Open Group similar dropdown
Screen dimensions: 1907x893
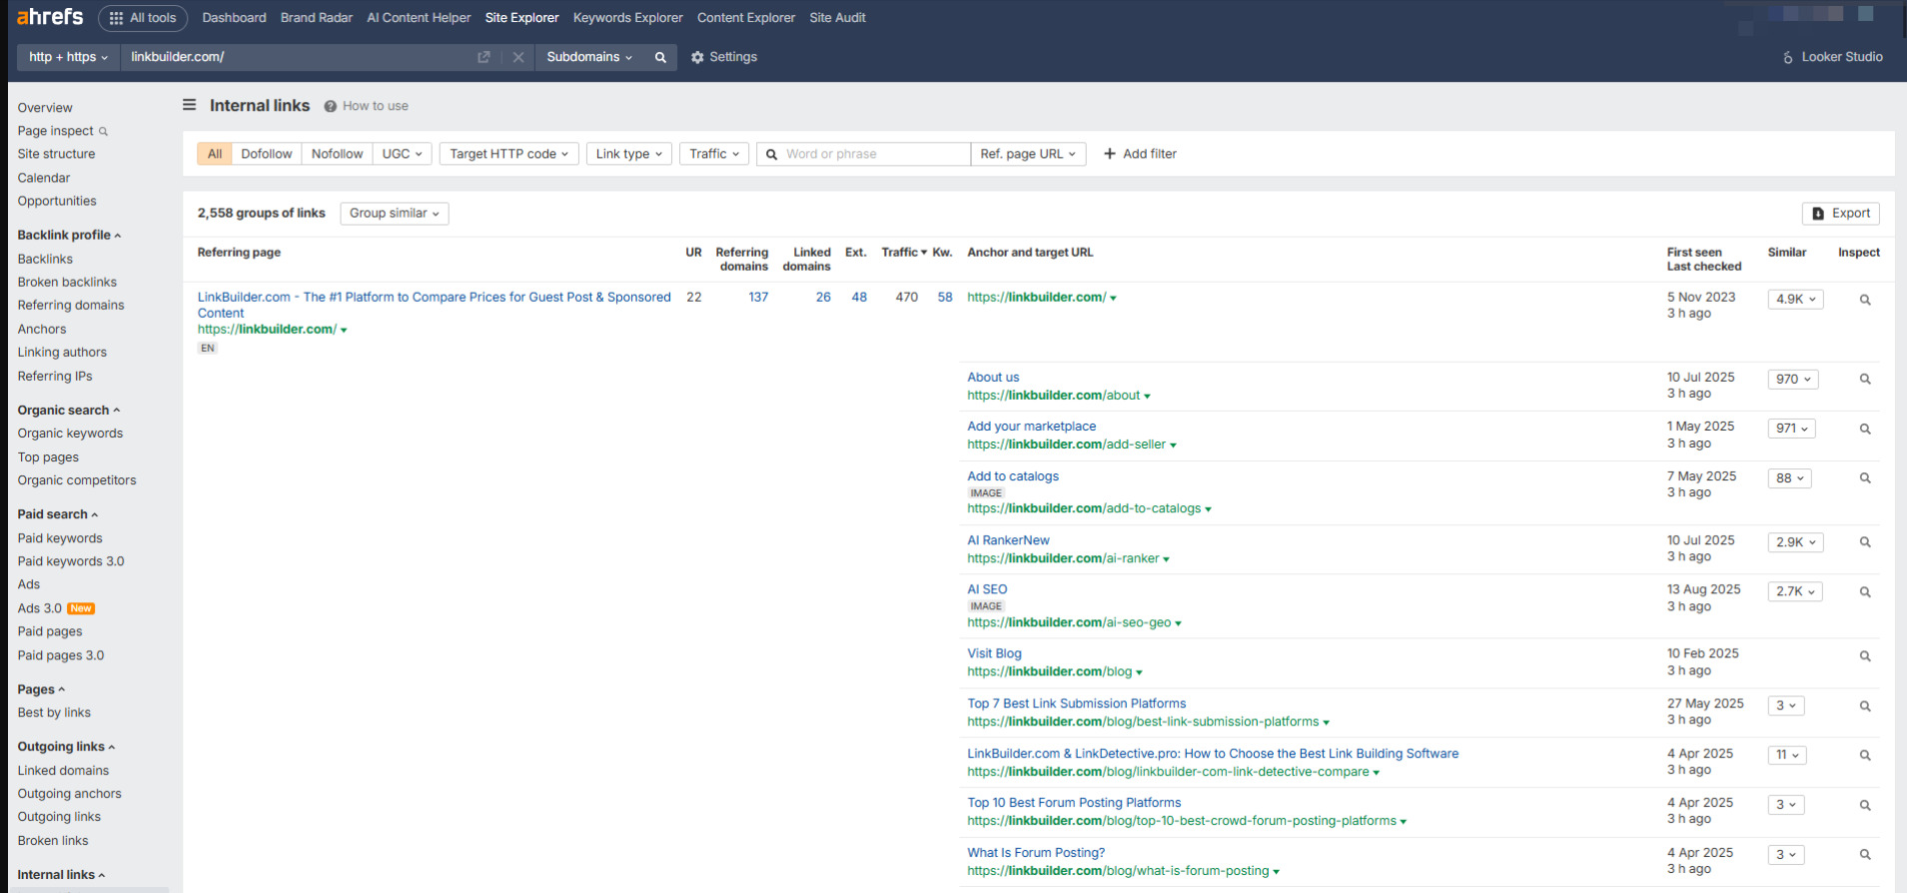[x=394, y=213]
